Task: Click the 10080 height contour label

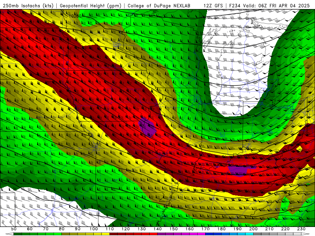Action: click(x=75, y=16)
